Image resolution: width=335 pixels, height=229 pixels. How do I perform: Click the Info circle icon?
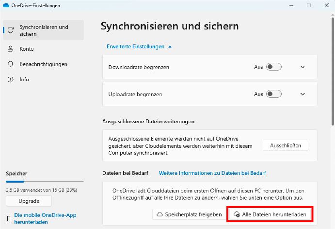click(11, 79)
